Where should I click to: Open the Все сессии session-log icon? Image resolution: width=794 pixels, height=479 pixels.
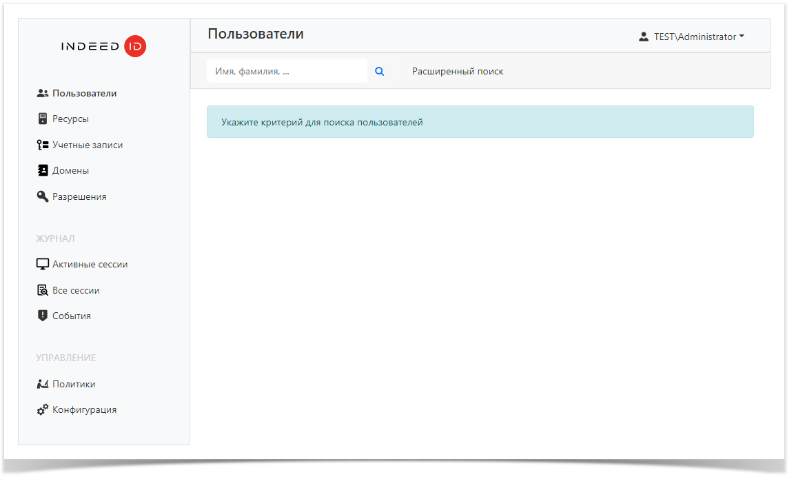(x=42, y=289)
